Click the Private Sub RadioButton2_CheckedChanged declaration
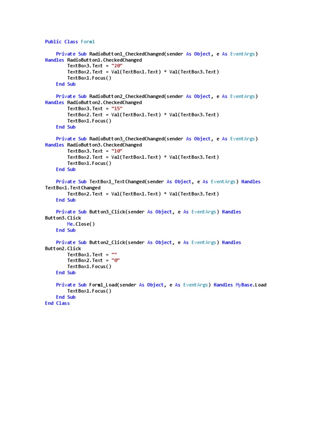This screenshot has width=324, height=433. [x=157, y=96]
